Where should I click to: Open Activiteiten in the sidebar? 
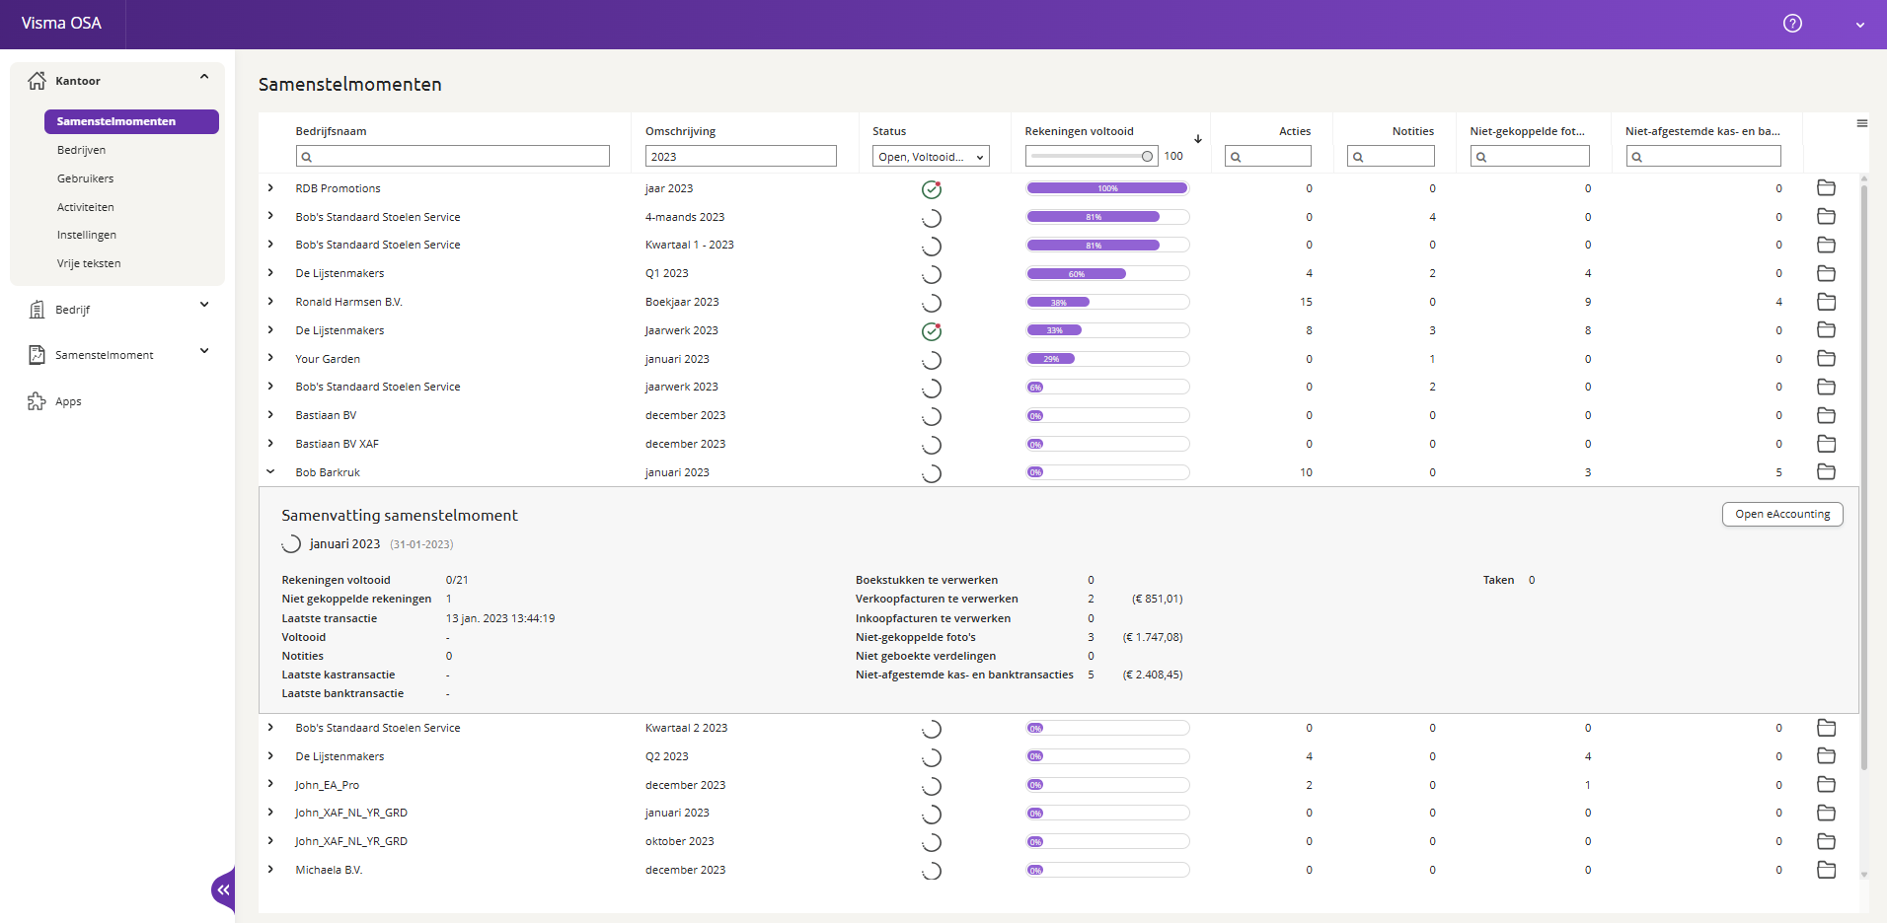[x=85, y=207]
